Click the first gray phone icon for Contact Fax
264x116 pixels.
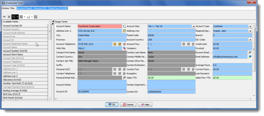point(184,69)
